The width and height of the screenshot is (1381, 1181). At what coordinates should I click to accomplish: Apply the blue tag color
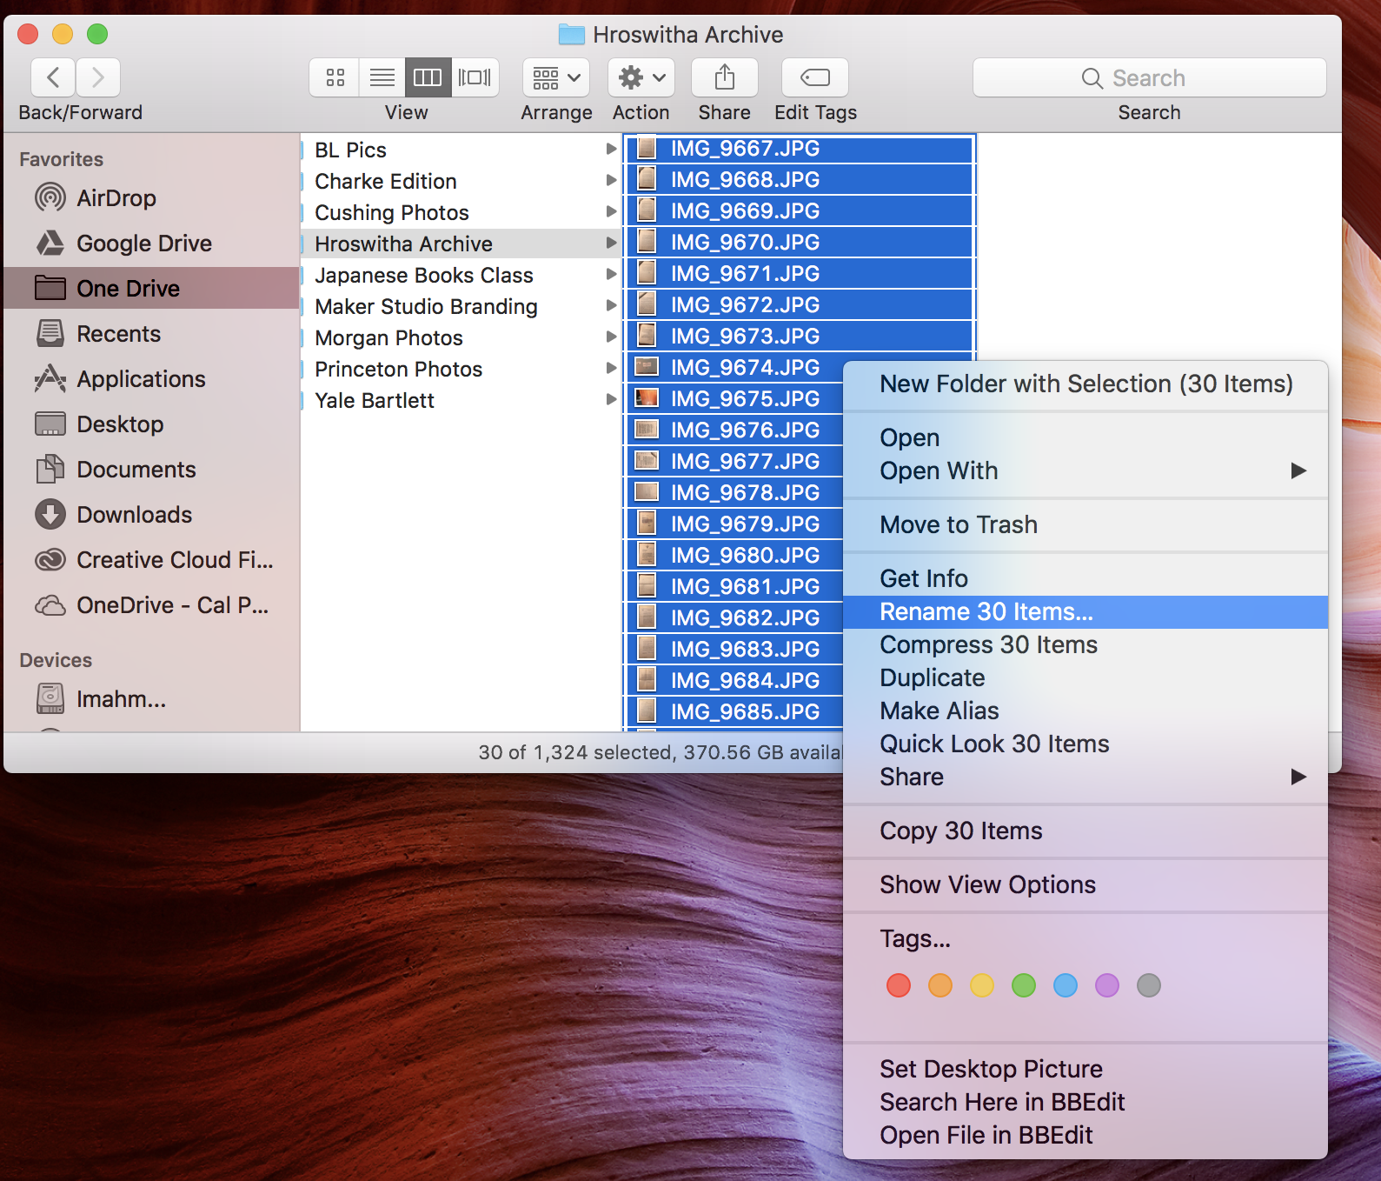pos(1066,985)
